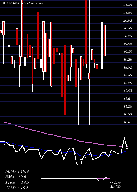Click the 19.59 price axis label

(x=128, y=52)
